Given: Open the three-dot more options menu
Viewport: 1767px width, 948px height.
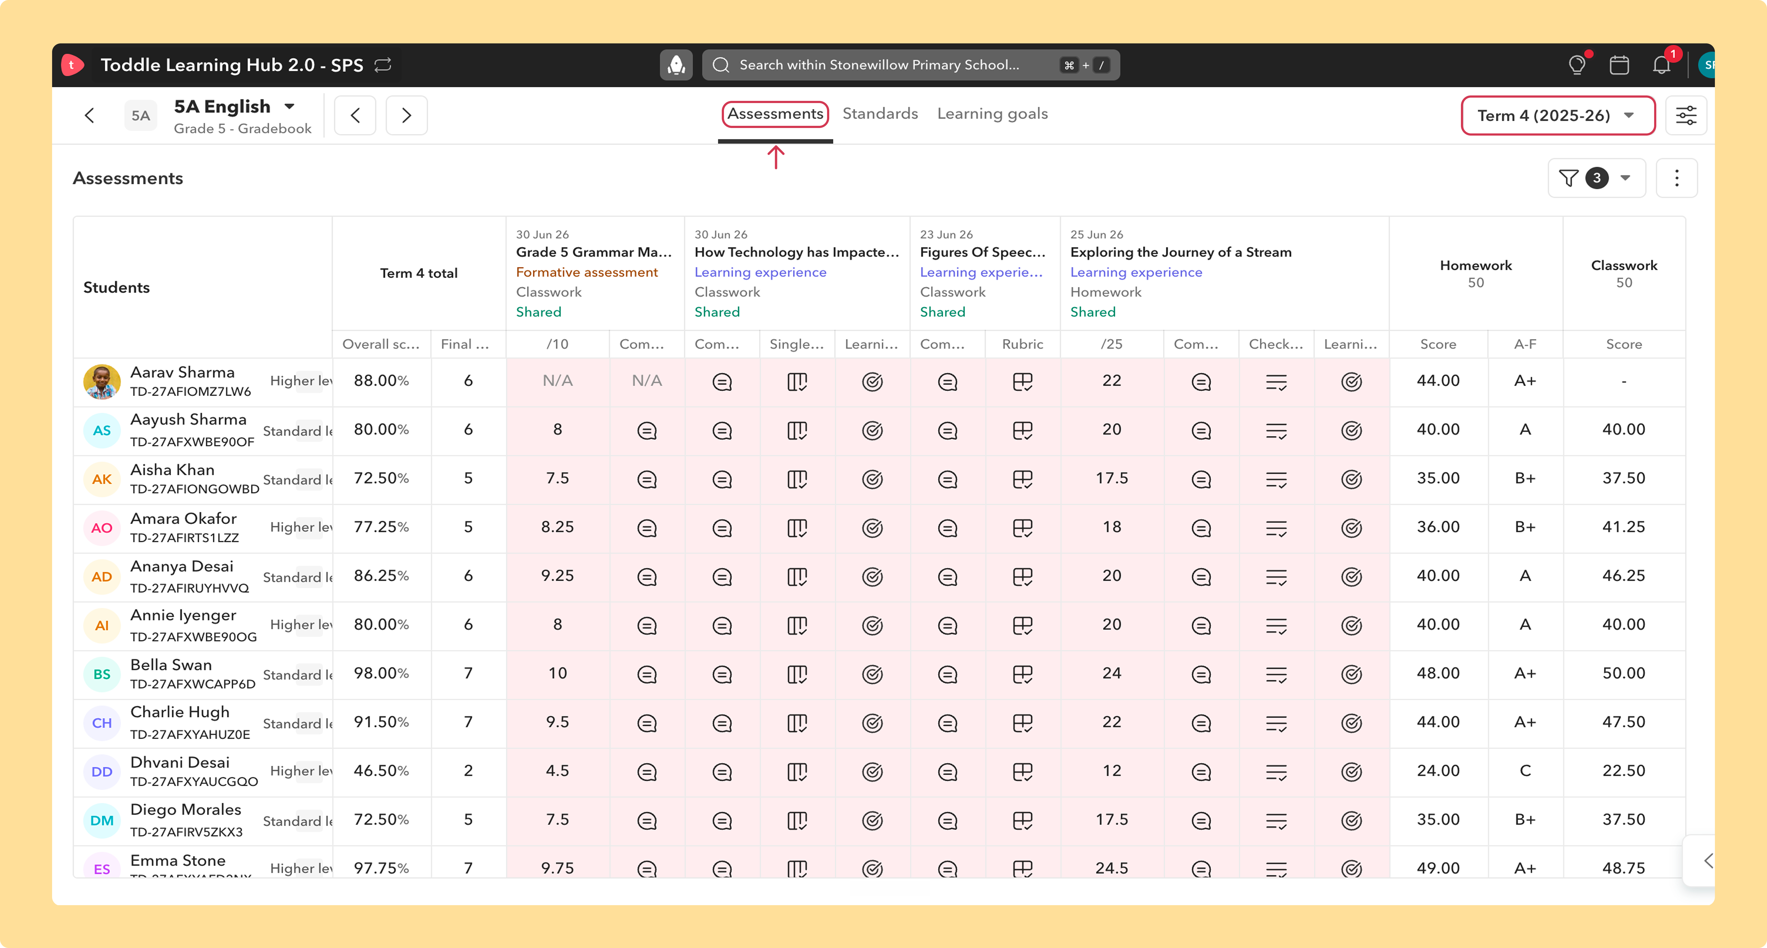Looking at the screenshot, I should [x=1676, y=178].
